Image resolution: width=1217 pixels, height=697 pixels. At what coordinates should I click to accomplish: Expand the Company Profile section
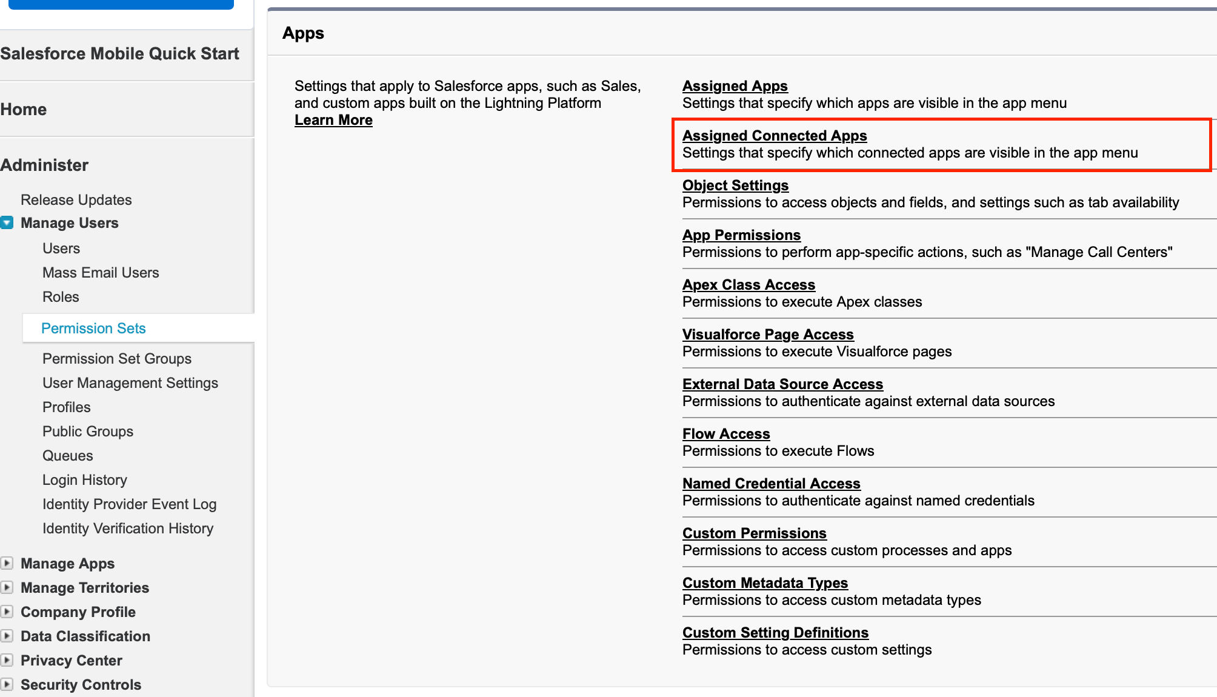click(x=7, y=612)
